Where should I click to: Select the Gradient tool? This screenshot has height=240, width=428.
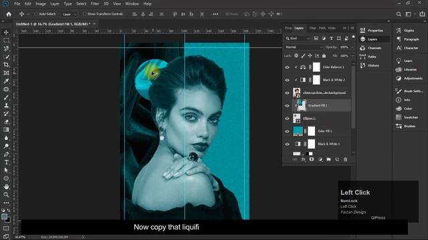6,130
